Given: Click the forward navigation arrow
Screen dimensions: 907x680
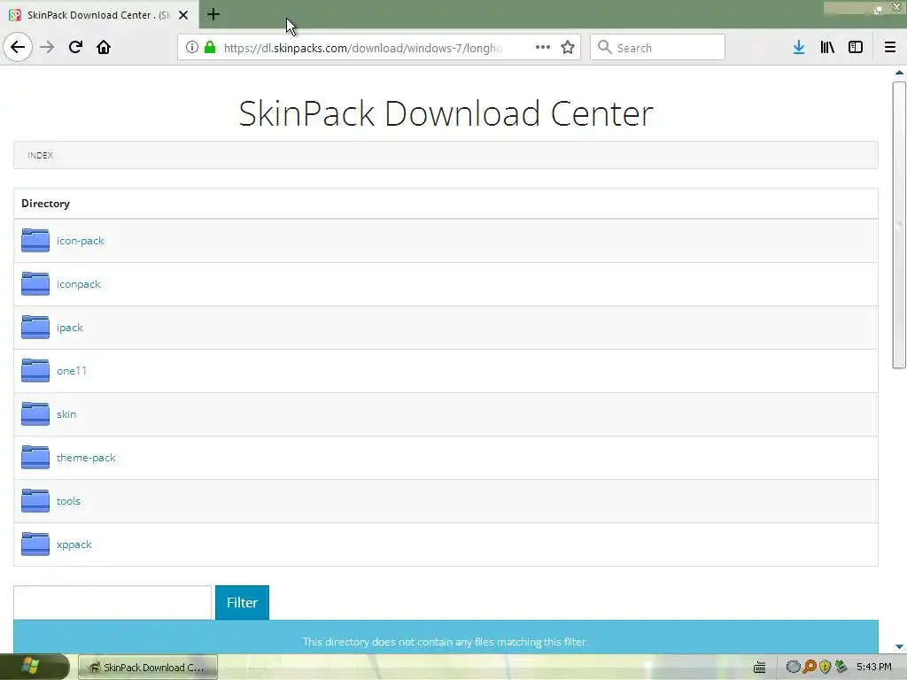Looking at the screenshot, I should pyautogui.click(x=47, y=47).
